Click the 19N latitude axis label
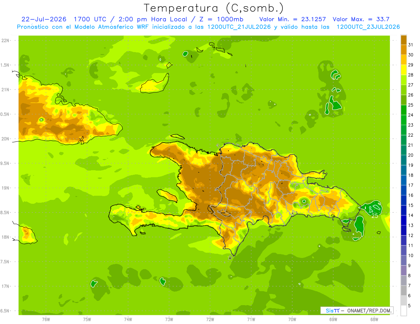Viewport: 420px width, 324px height. pos(5,188)
